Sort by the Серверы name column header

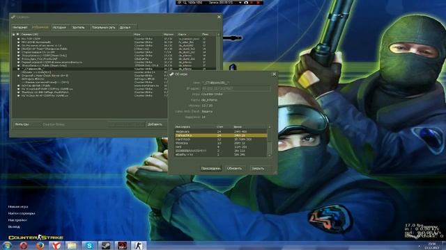pyautogui.click(x=77, y=34)
